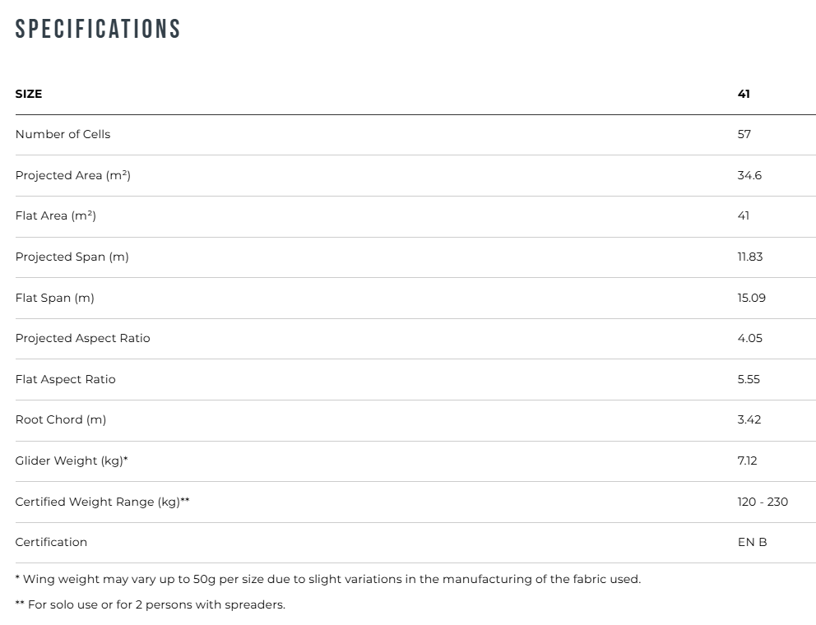This screenshot has height=625, width=816.
Task: Click the SPECIFICATIONS heading
Action: (x=98, y=30)
